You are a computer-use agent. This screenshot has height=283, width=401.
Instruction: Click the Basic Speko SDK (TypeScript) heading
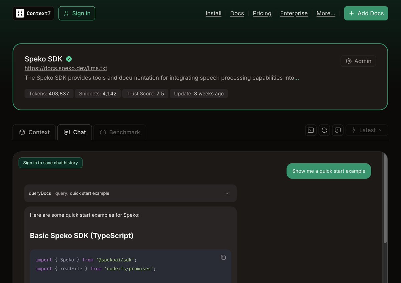click(82, 235)
